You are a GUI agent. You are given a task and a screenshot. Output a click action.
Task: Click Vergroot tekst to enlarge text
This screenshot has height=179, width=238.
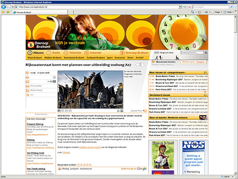tap(164, 53)
